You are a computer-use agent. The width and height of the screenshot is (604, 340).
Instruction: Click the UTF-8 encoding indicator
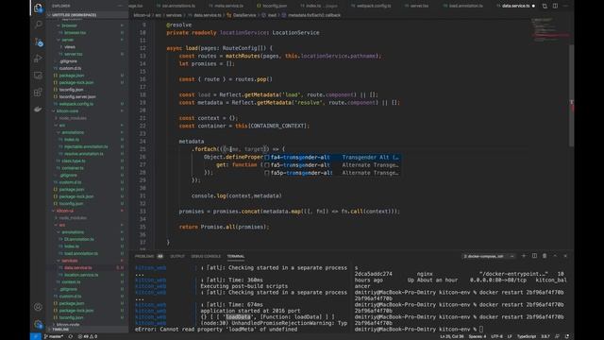[x=496, y=336]
